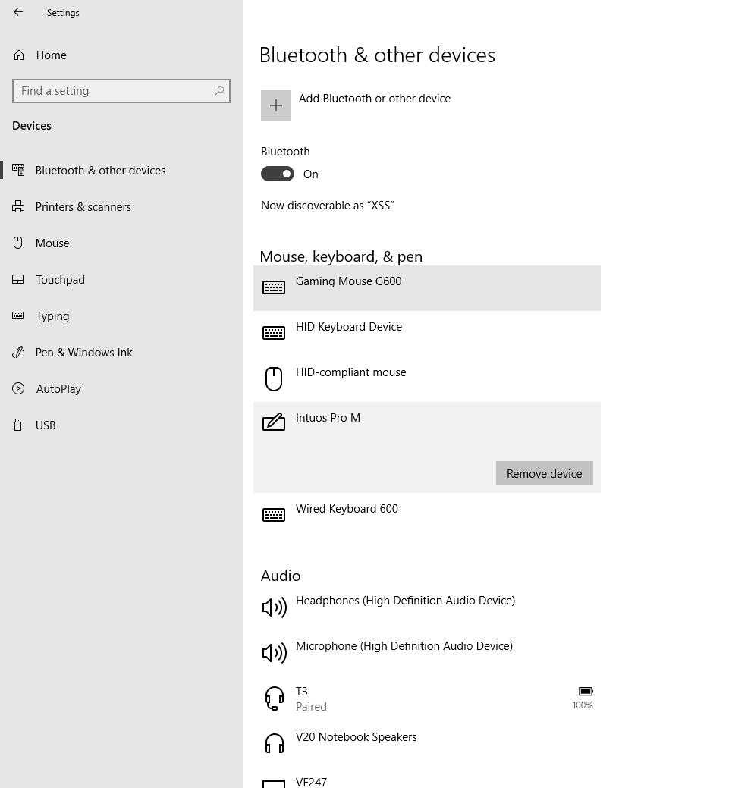Open Printers & scanners settings
The width and height of the screenshot is (754, 788).
(x=83, y=207)
